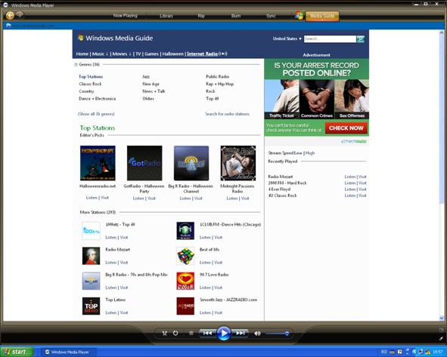Click the Previous track button
Viewport: 447px width, 357px height.
pos(207,333)
